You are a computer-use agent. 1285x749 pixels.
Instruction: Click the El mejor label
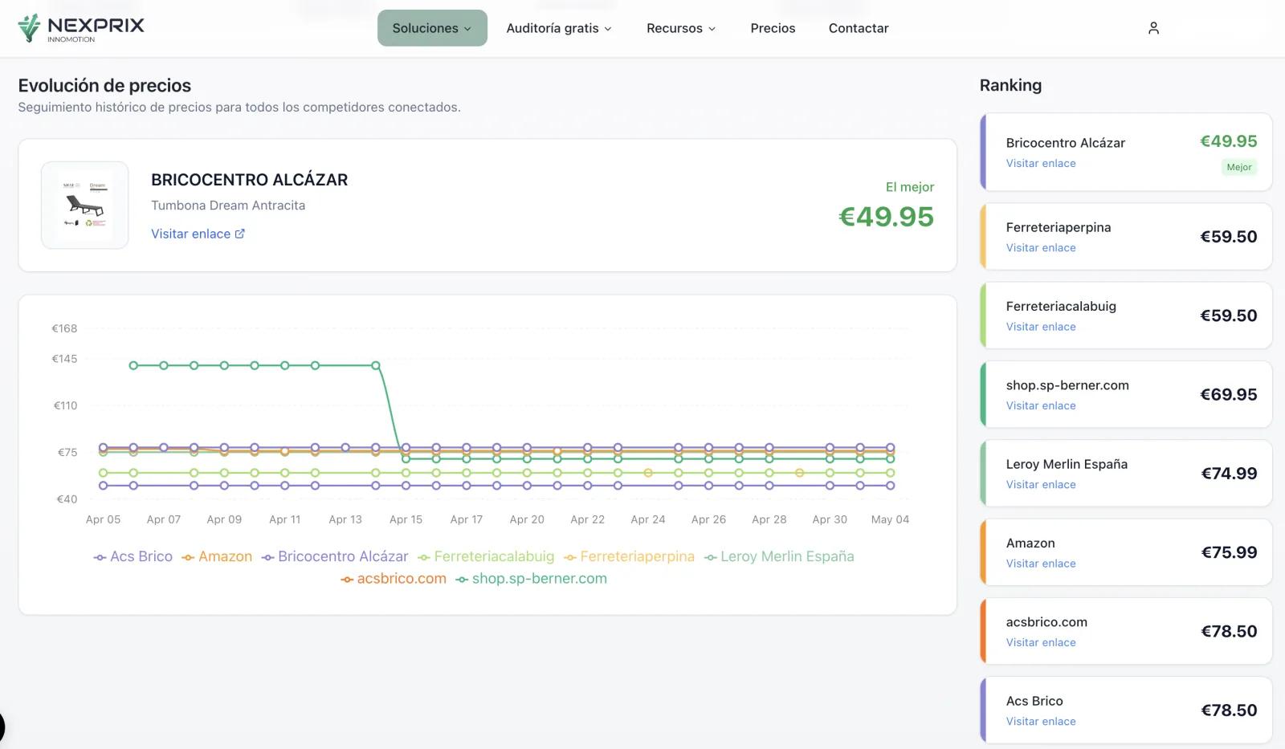[910, 187]
